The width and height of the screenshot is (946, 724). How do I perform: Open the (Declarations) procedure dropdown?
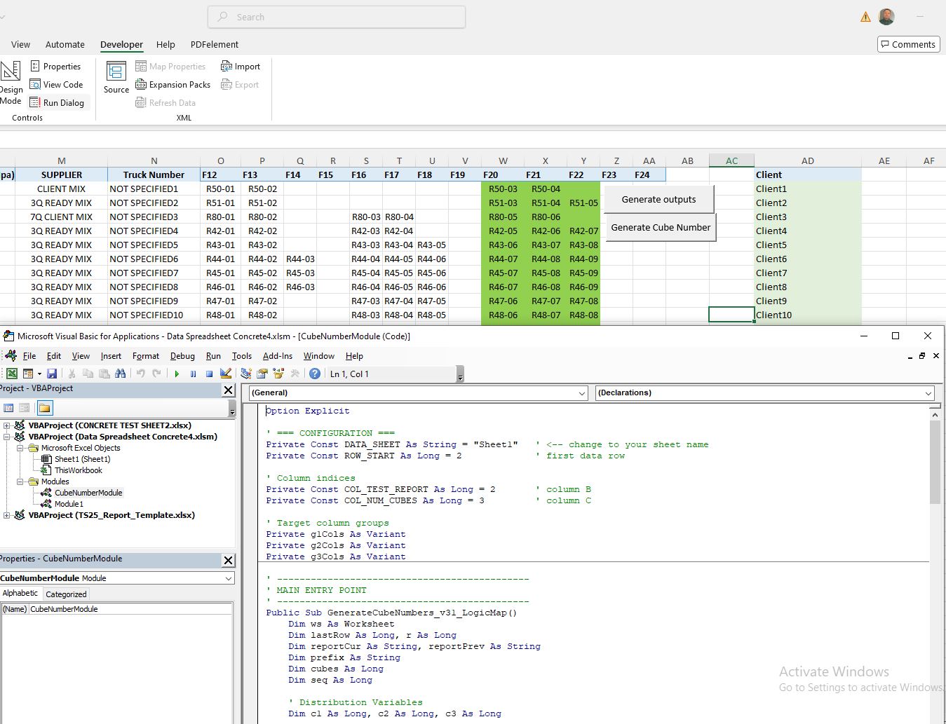927,393
